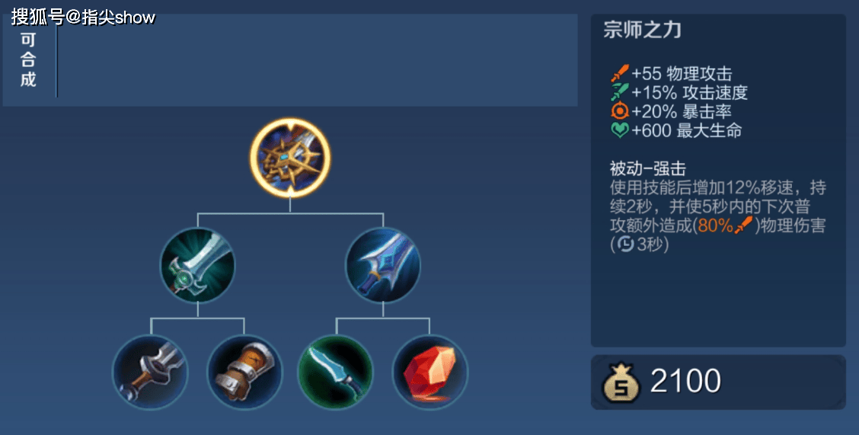The width and height of the screenshot is (859, 435).
Task: Click the 3秒 cooldown clock icon
Action: [625, 245]
